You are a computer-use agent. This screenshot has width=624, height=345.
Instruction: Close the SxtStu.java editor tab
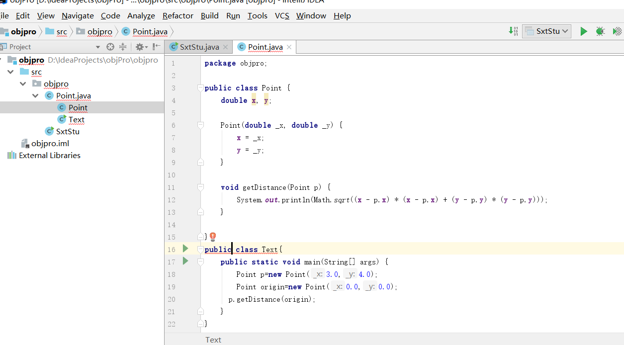pos(225,47)
